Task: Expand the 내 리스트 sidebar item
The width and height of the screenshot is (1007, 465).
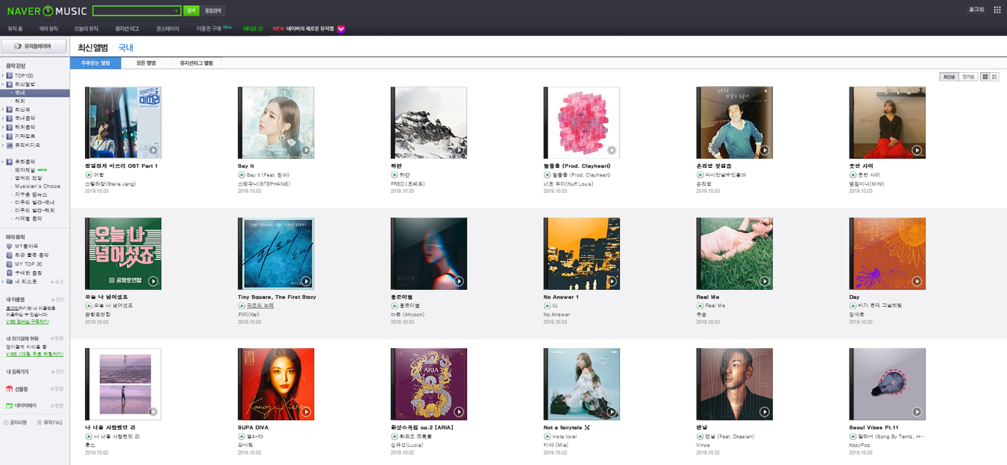Action: click(3, 282)
